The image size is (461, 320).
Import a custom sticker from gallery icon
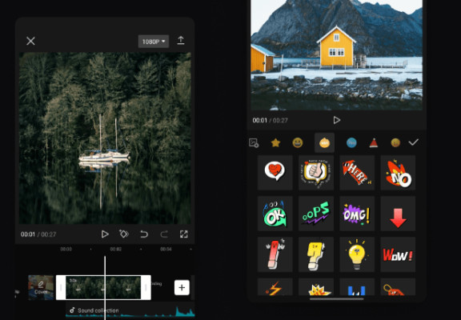[x=254, y=143]
